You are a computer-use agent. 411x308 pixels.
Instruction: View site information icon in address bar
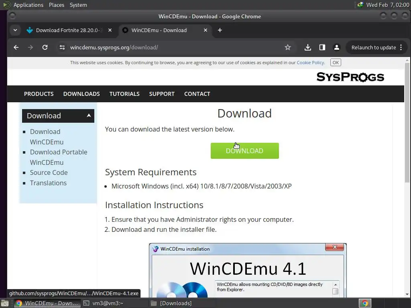(x=62, y=47)
